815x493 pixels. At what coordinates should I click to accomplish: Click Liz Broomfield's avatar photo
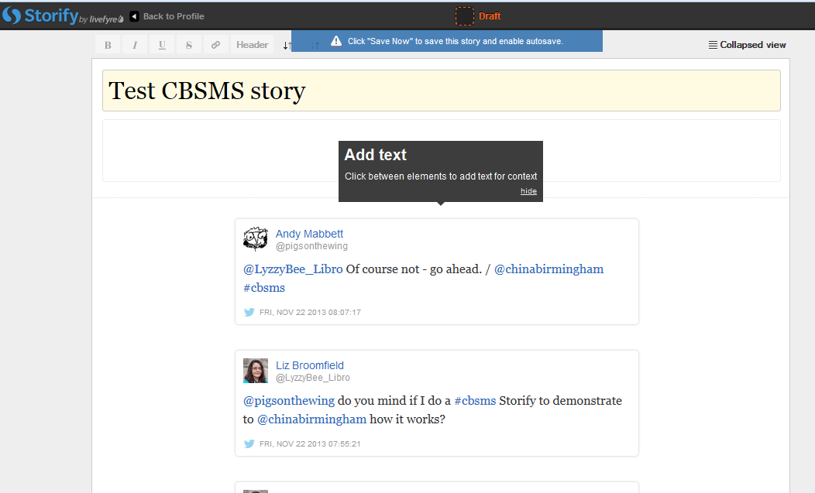[256, 371]
